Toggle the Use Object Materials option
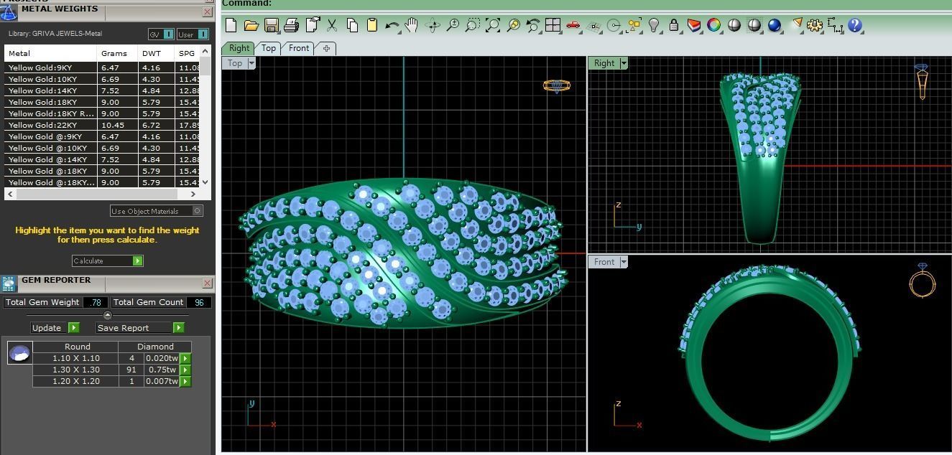The height and width of the screenshot is (455, 952). (157, 211)
